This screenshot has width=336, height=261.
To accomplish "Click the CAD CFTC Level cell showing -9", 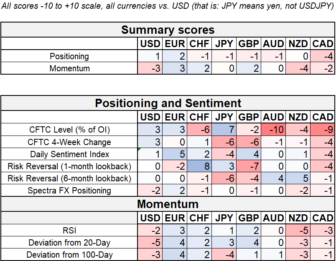I will coord(322,130).
